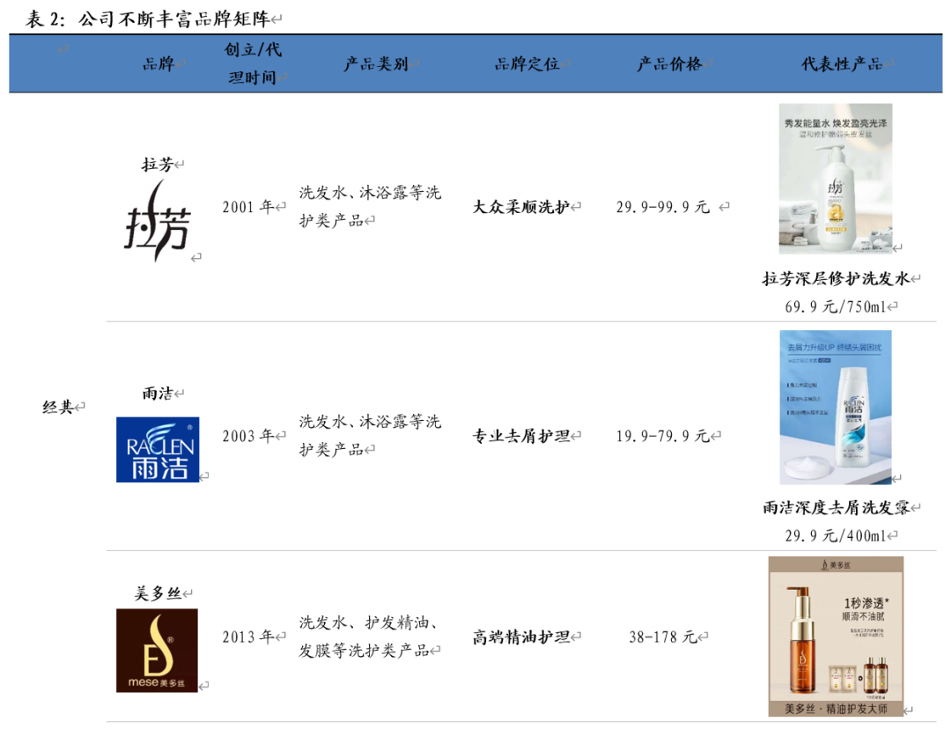Viewport: 951px width, 729px height.
Task: Select the 拉芳 shampoo product photo
Action: point(835,179)
